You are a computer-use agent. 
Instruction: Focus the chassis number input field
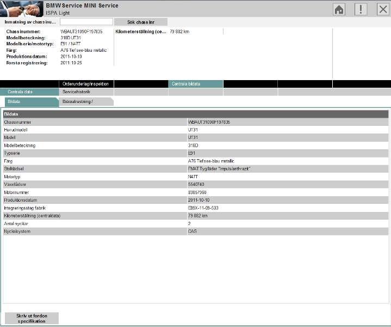point(86,22)
